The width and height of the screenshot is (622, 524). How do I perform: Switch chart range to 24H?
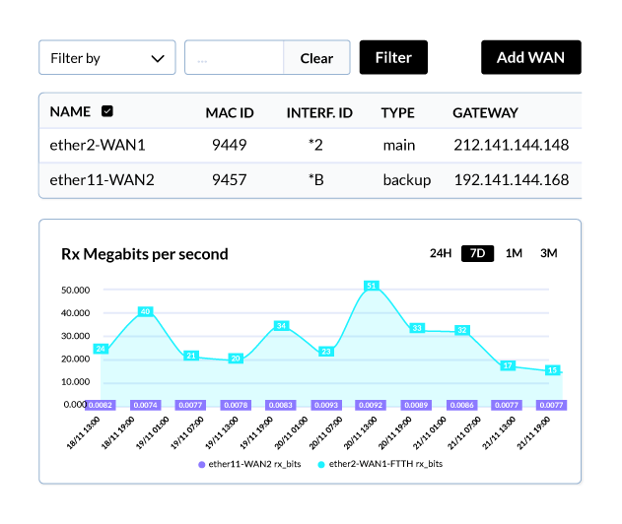[441, 253]
